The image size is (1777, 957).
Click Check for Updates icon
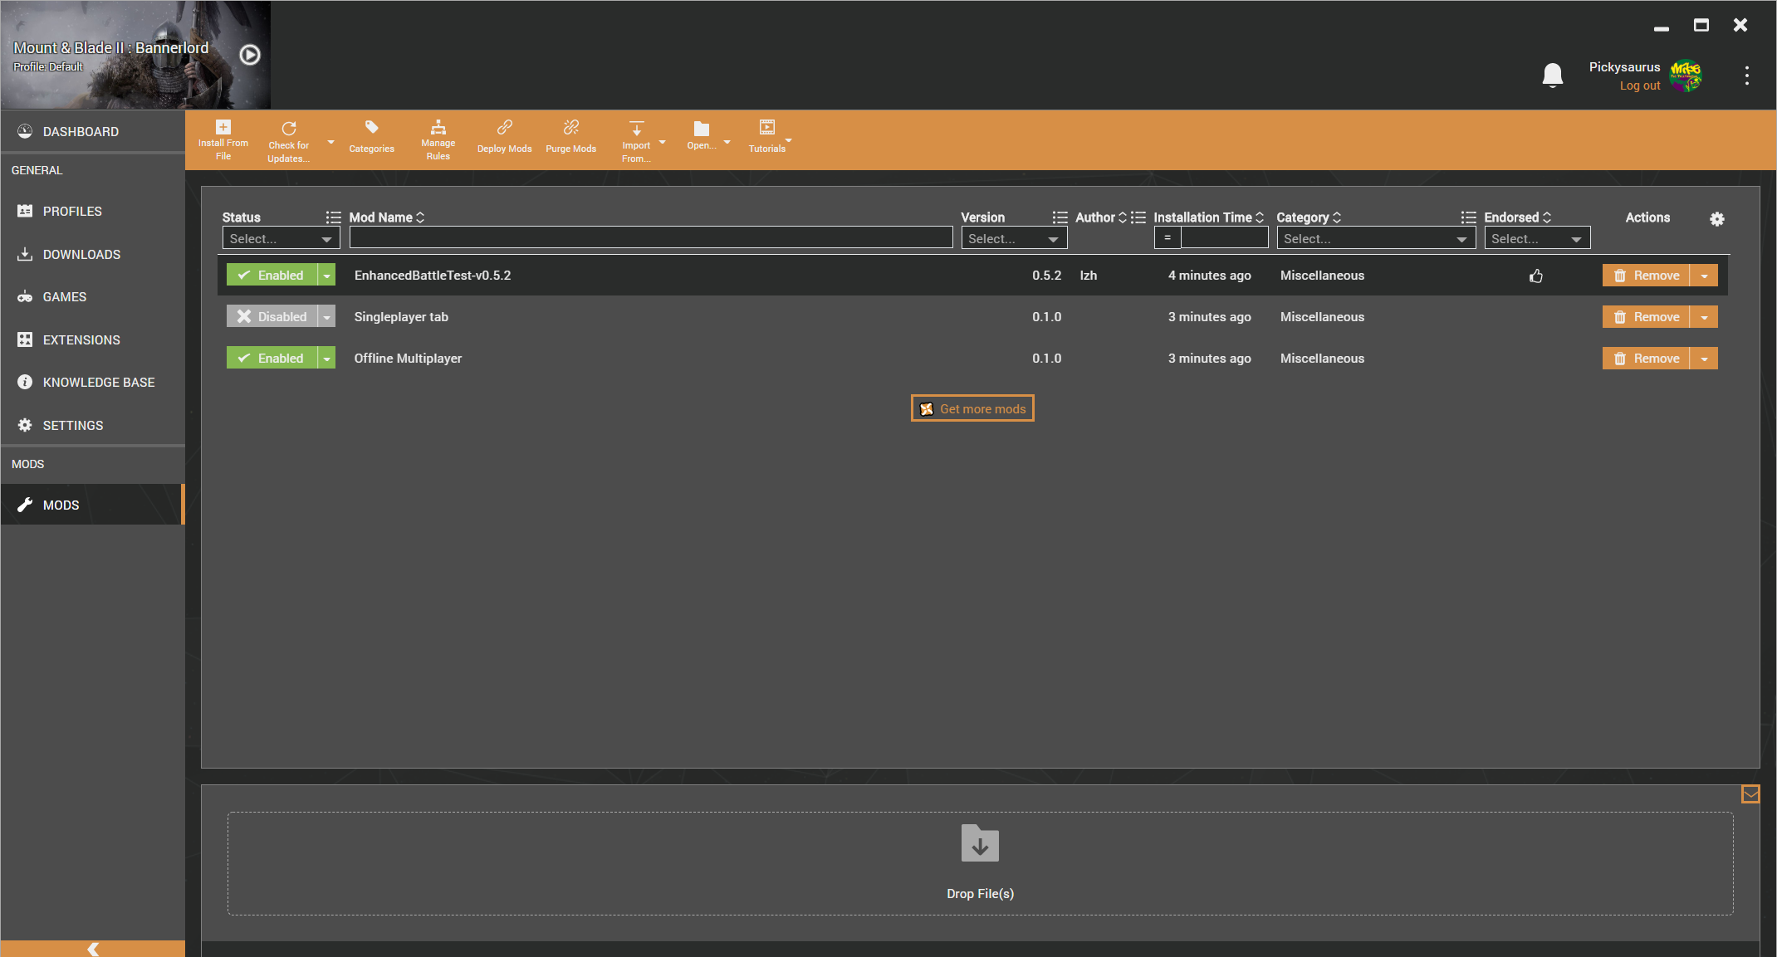click(x=288, y=129)
